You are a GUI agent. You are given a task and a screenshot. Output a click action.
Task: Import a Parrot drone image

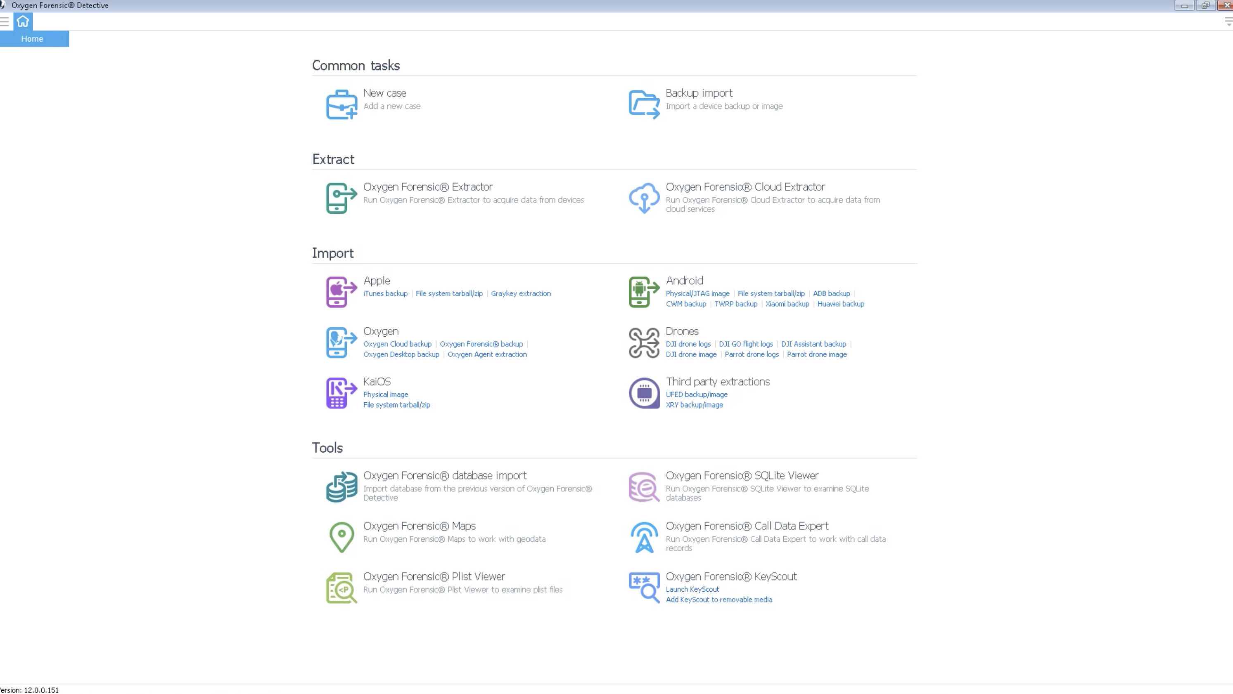point(817,354)
